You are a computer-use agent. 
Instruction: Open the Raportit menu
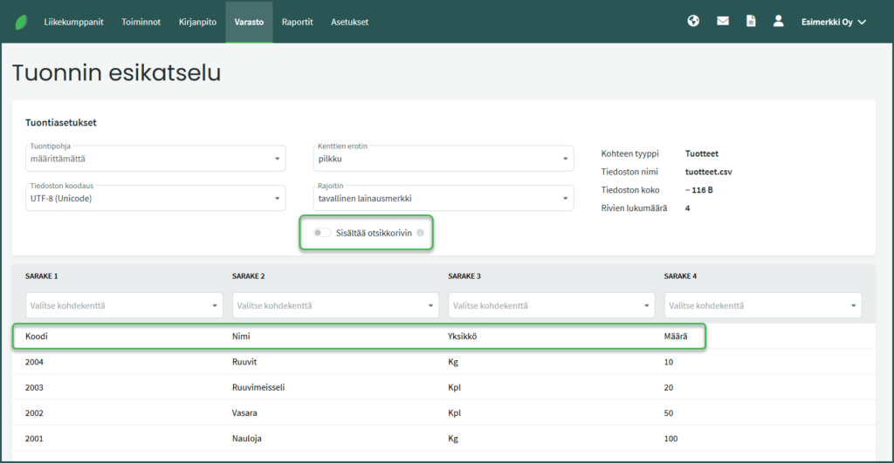point(297,22)
